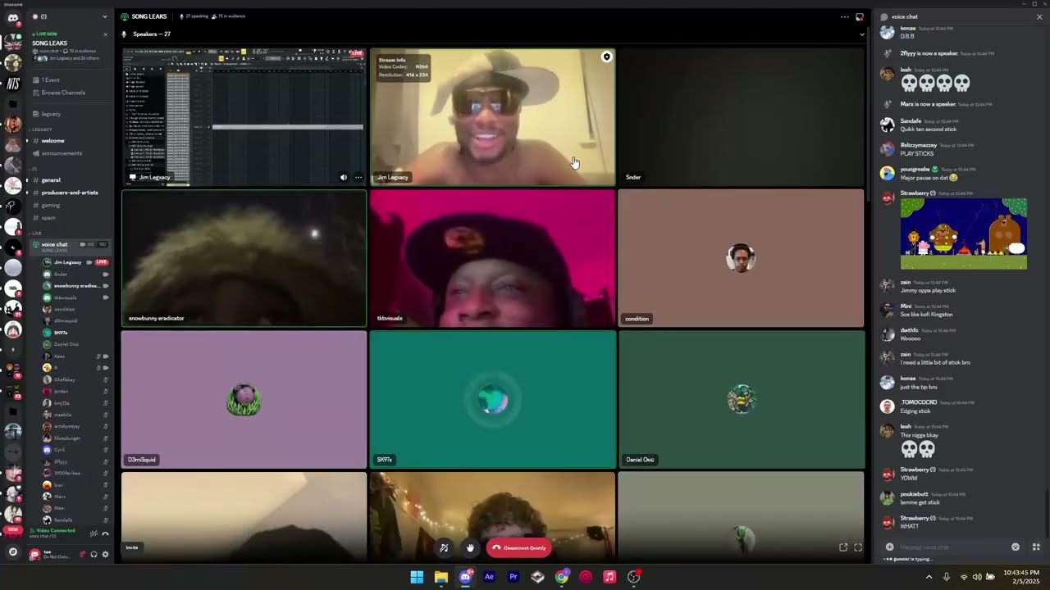Raise hand to request to speak
Viewport: 1050px width, 590px height.
tap(470, 547)
